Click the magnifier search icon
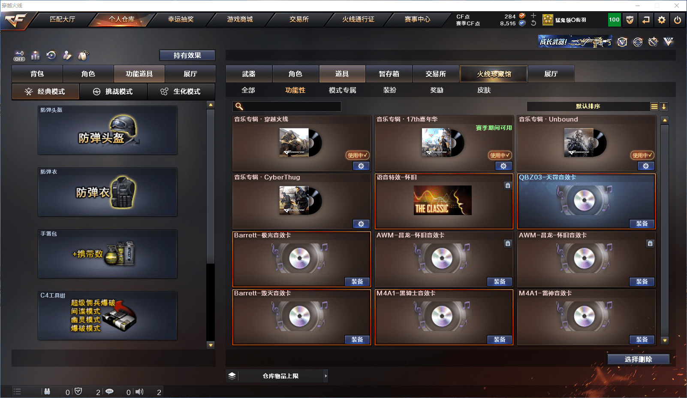The height and width of the screenshot is (398, 687). click(x=239, y=106)
